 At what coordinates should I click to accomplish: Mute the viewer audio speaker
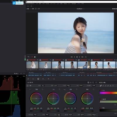click(x=35, y=57)
